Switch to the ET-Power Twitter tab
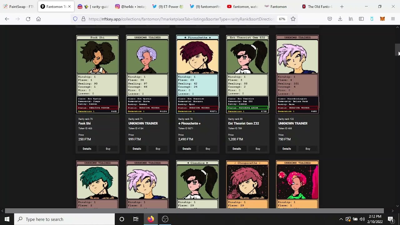The height and width of the screenshot is (225, 400). click(167, 7)
